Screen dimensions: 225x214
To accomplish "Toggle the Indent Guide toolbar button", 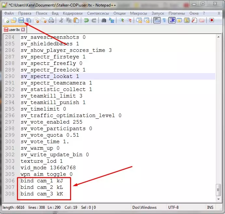I will 172,20.
